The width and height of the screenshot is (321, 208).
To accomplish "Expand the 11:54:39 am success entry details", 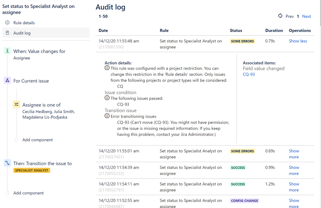I will point(294,171).
